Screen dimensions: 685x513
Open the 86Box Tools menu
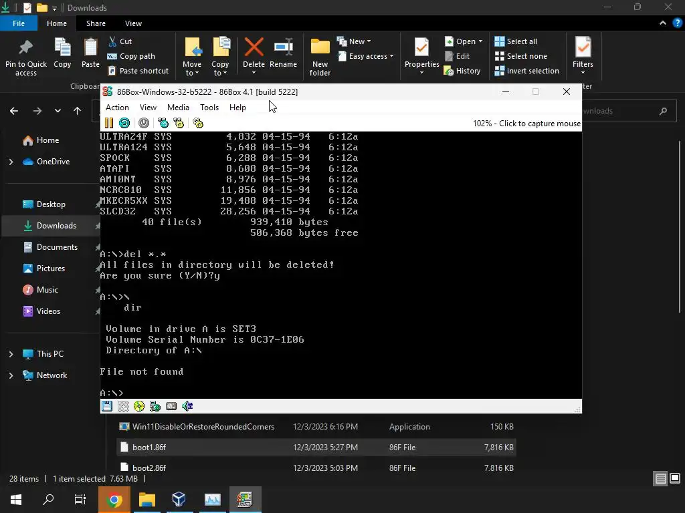click(x=209, y=108)
